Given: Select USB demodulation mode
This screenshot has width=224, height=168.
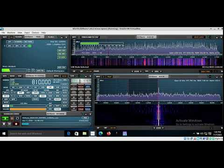Looking at the screenshot, I should (x=57, y=87).
